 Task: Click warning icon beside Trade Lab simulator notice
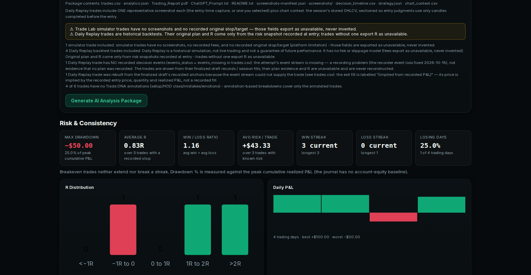(x=72, y=29)
